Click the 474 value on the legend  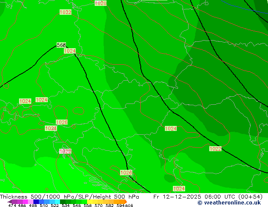point(12,205)
